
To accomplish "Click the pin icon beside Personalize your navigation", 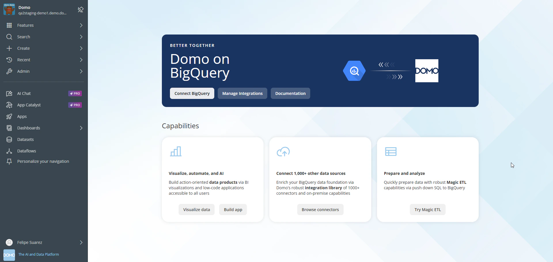I will 9,162.
